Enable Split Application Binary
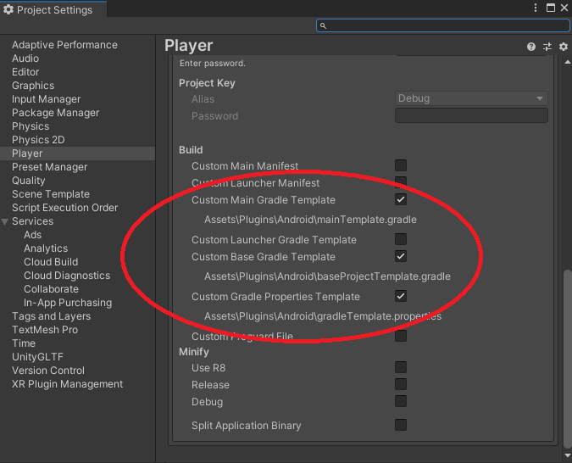 pyautogui.click(x=401, y=425)
